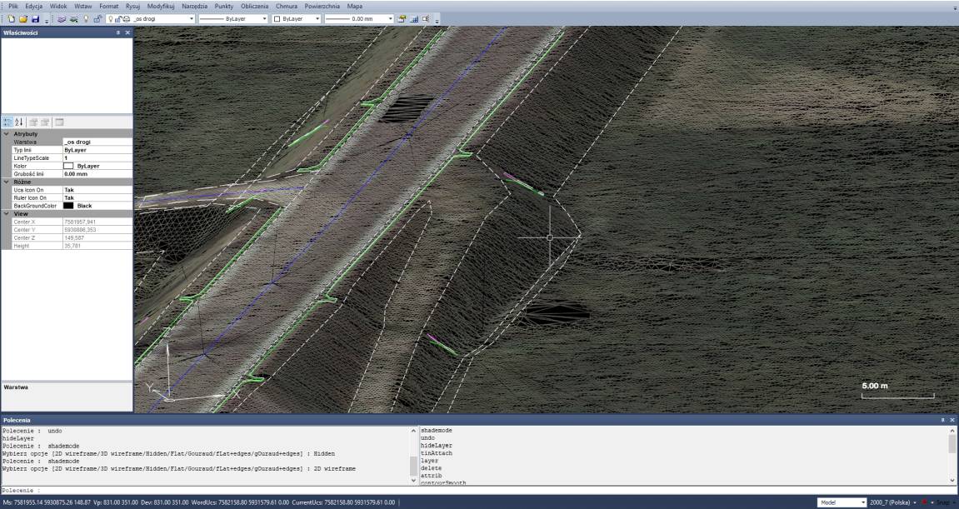Sort properties alphabetically with A-Z icon
959x509 pixels.
20,122
